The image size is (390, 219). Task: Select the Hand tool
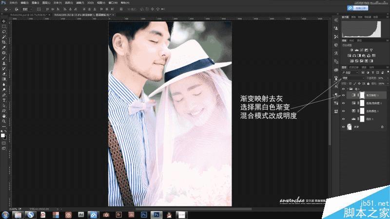click(4, 116)
